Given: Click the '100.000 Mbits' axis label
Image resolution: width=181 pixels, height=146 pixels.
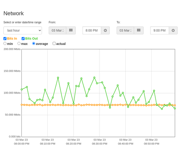Looking at the screenshot, I should pyautogui.click(x=12, y=93).
